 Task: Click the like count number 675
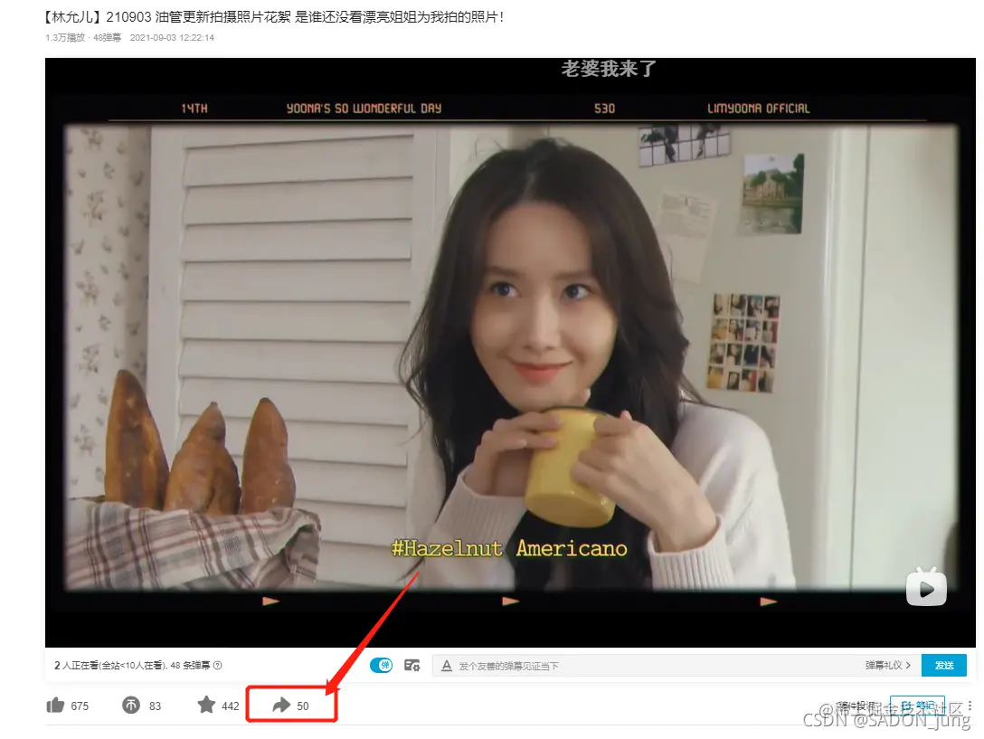click(x=80, y=706)
